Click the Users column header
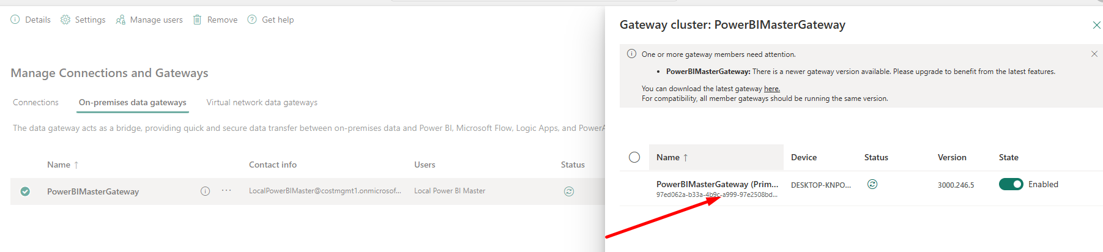The height and width of the screenshot is (252, 1103). tap(425, 165)
